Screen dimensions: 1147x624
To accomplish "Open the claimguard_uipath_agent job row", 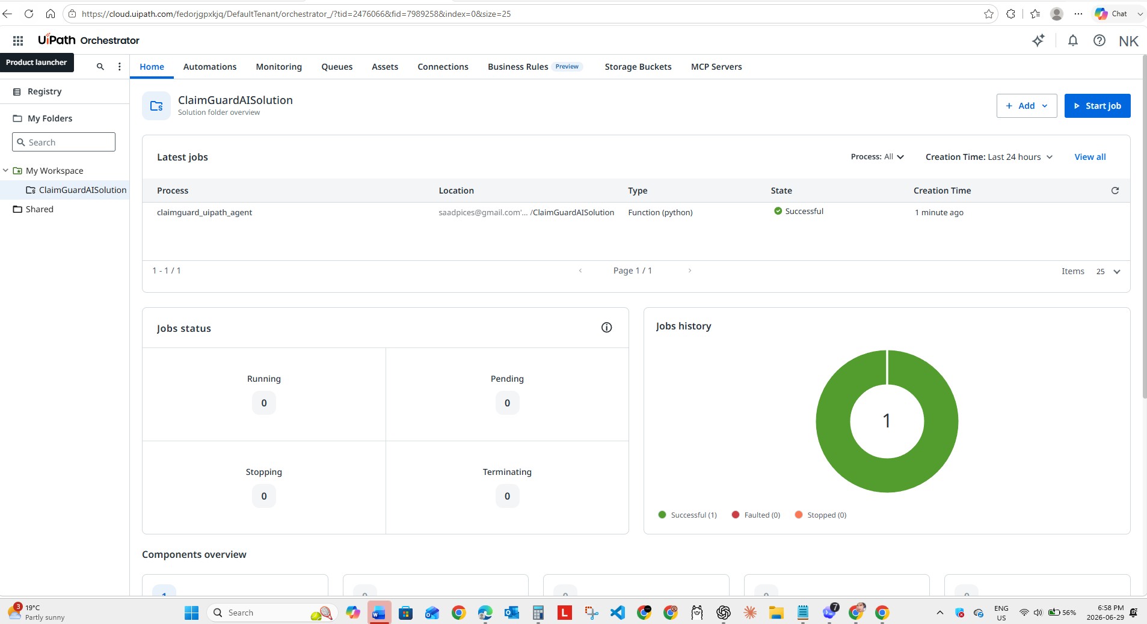I will pos(636,212).
